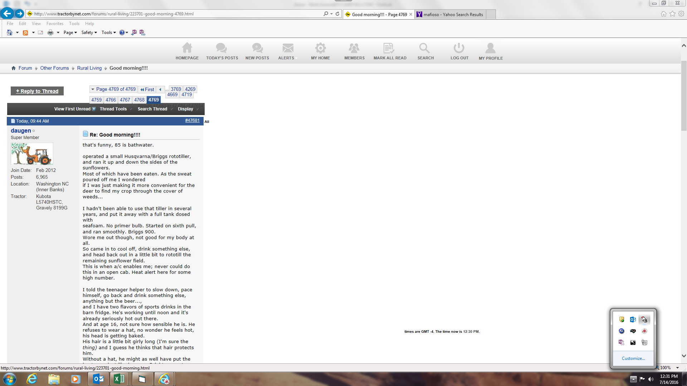The width and height of the screenshot is (687, 386).
Task: Open the Display dropdown menu
Action: click(x=185, y=109)
